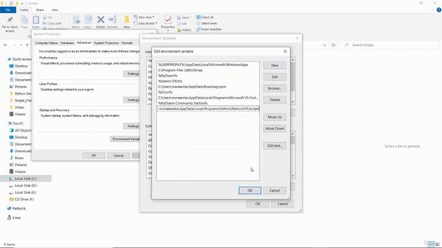The width and height of the screenshot is (442, 248).
Task: Open Advanced tab in System Properties
Action: click(84, 43)
